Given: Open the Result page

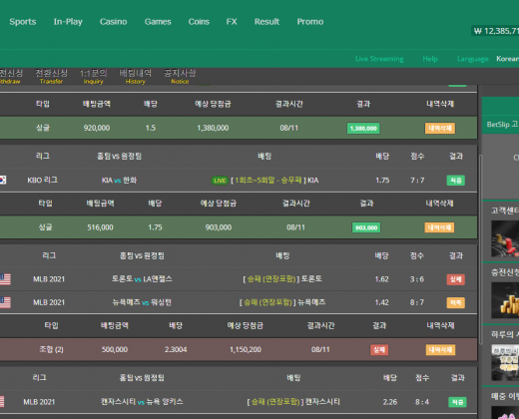Looking at the screenshot, I should [266, 22].
